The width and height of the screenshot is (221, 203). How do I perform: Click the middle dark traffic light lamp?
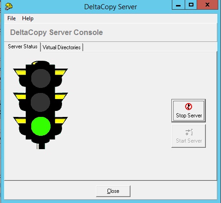coord(40,102)
